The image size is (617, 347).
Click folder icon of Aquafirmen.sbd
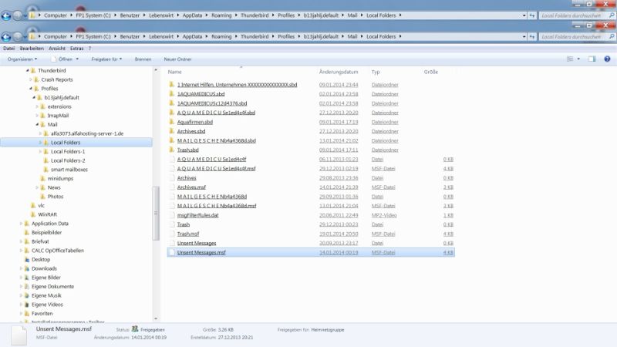171,122
